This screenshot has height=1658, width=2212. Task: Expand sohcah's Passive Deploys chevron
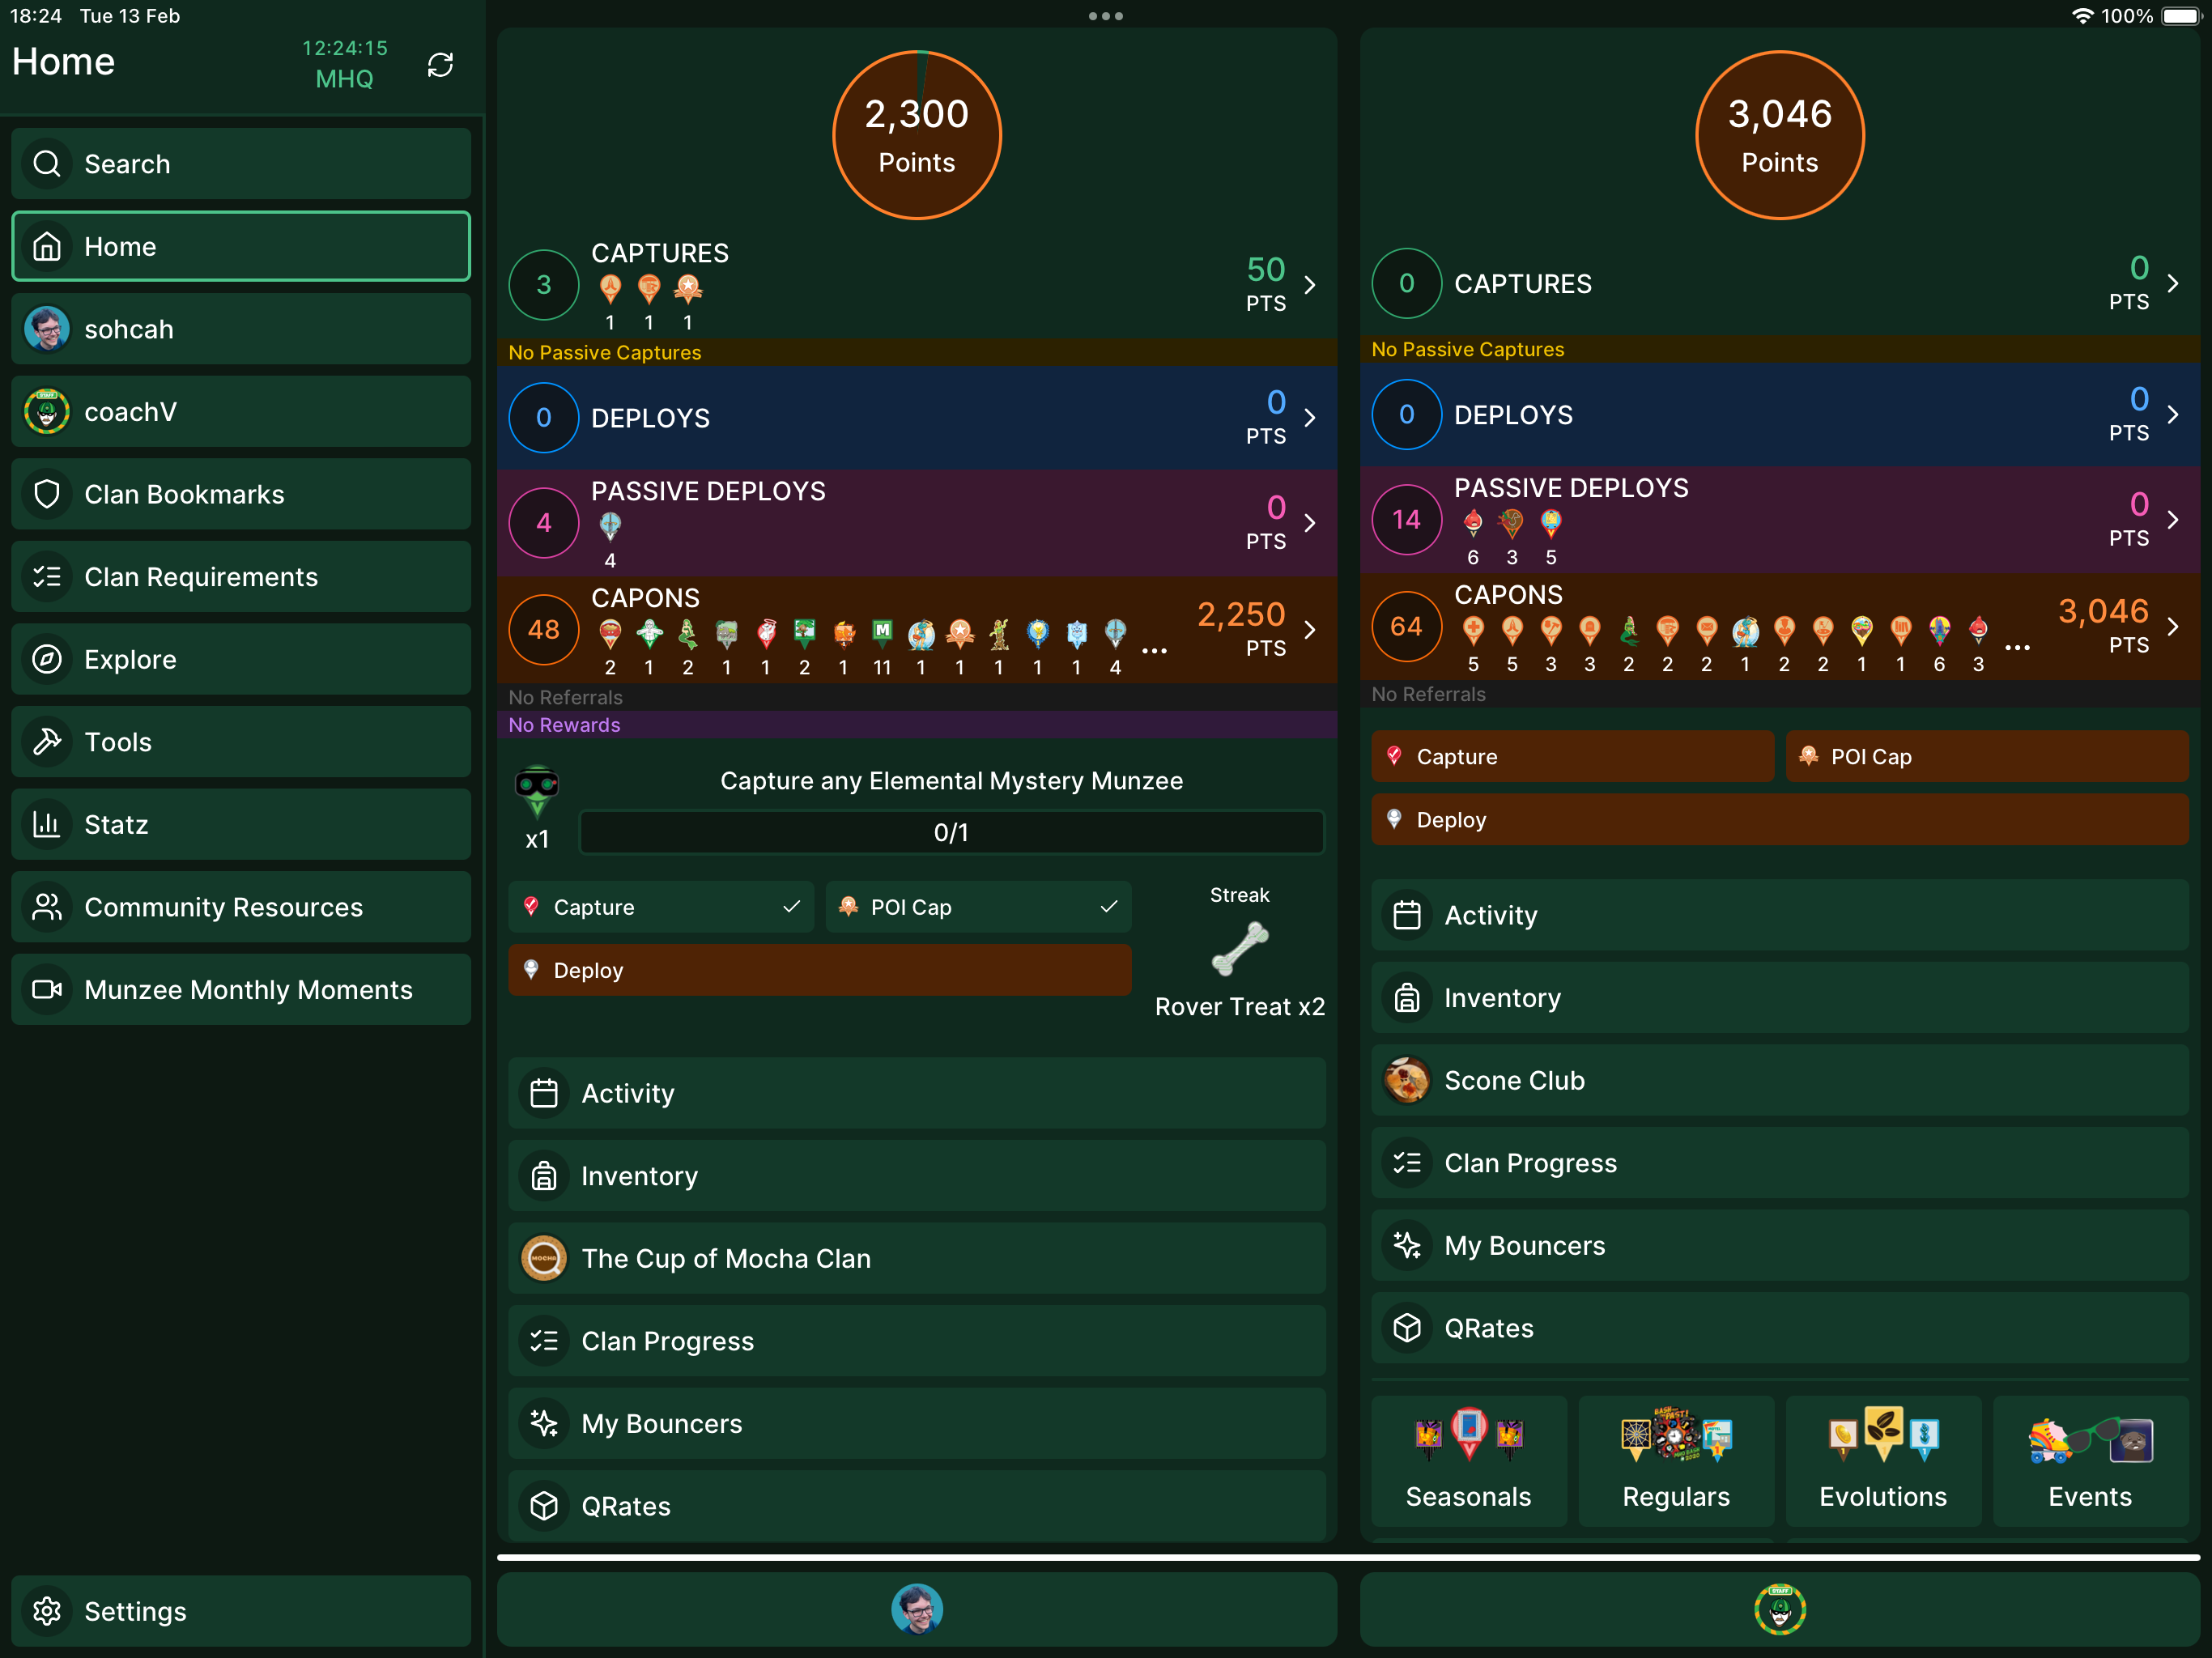(1310, 523)
